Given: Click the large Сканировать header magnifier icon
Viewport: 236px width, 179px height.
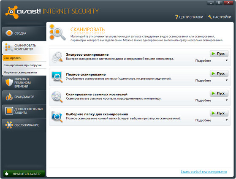Looking at the screenshot, I should point(57,32).
